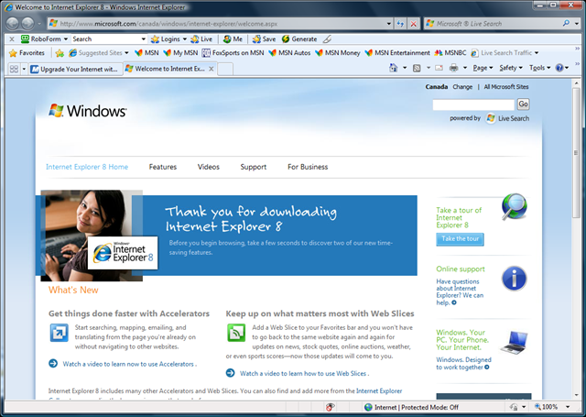The image size is (586, 417).
Task: Expand the tab list dropdown arrow
Action: coord(24,69)
